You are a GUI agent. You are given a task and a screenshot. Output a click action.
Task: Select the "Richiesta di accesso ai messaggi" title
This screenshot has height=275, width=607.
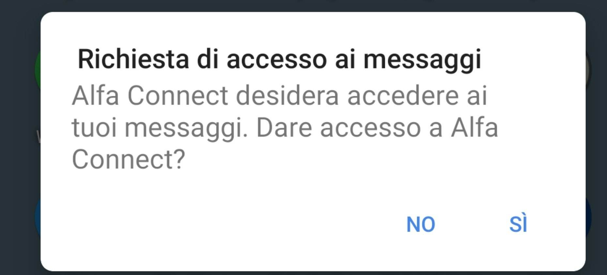[x=280, y=59]
